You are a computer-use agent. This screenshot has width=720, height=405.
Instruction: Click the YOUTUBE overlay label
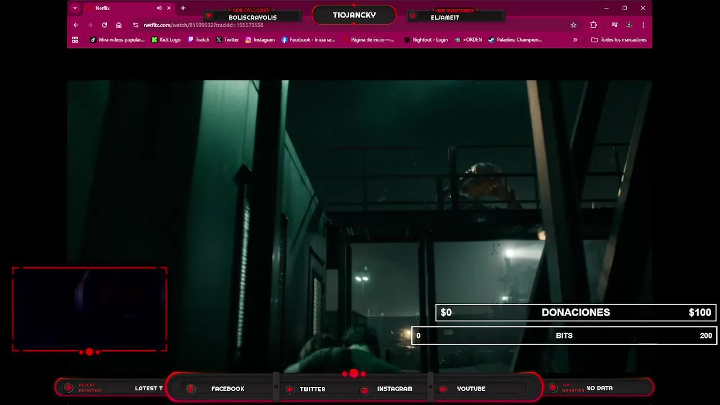[471, 389]
